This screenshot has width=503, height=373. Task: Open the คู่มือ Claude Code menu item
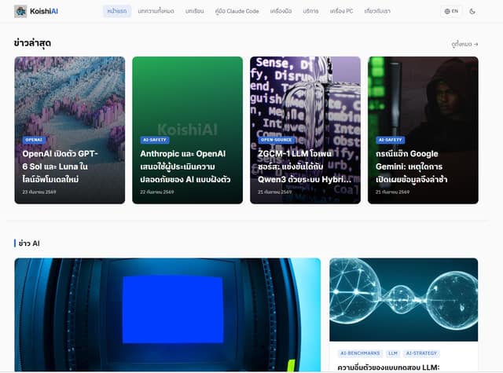tap(237, 11)
